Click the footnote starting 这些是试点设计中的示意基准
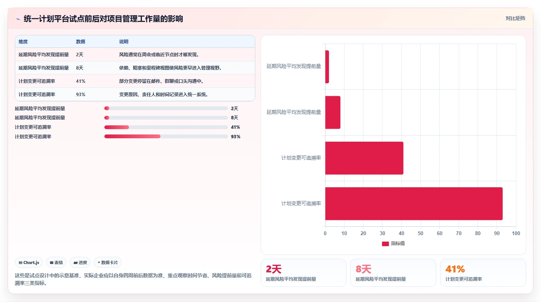The image size is (541, 302). tap(133, 279)
